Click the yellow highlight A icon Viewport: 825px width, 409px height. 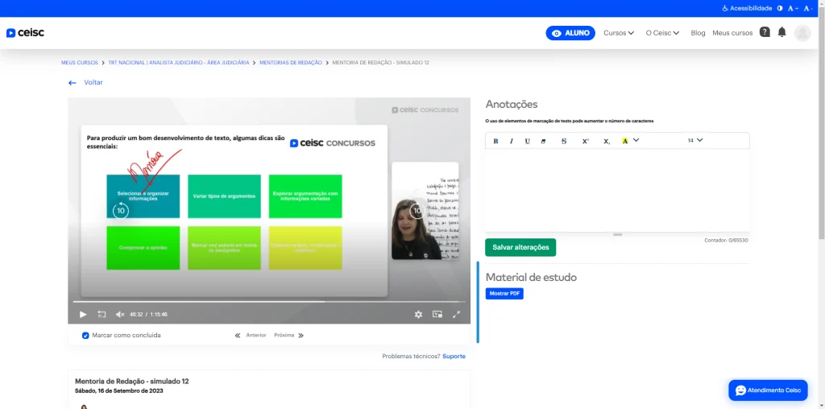click(625, 141)
